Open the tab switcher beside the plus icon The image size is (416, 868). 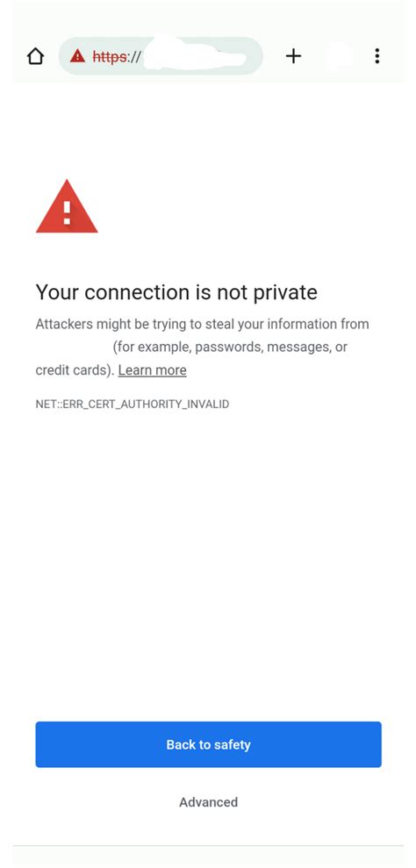point(339,56)
